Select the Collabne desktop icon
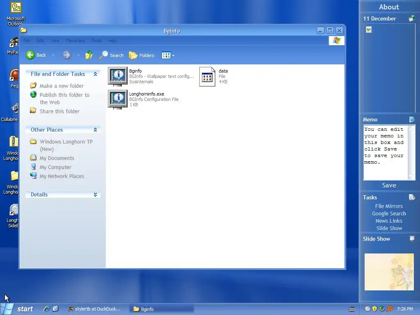This screenshot has height=315, width=420. (x=10, y=113)
